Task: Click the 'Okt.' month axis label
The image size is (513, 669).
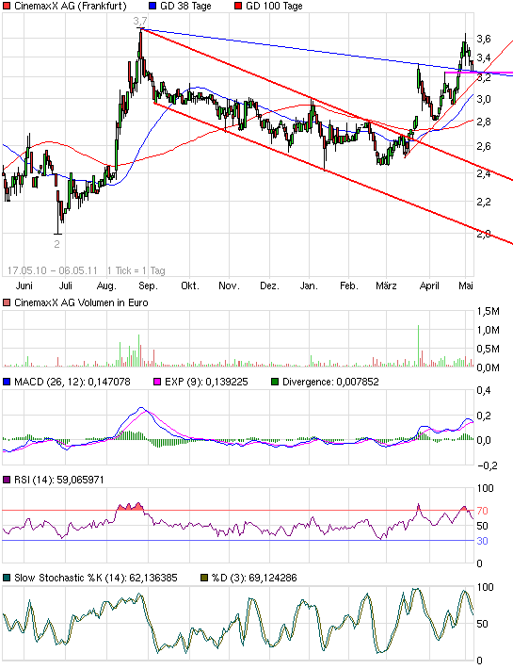Action: coord(190,286)
